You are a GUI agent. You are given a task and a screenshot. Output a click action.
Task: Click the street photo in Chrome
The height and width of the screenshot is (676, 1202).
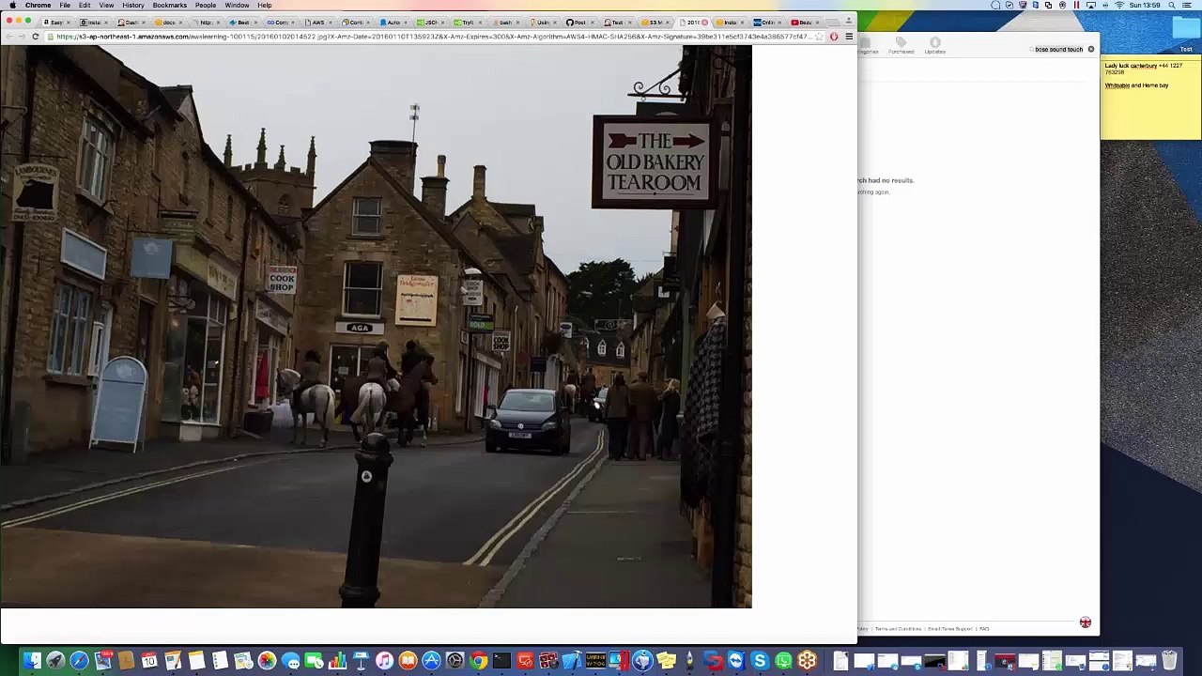pos(376,327)
